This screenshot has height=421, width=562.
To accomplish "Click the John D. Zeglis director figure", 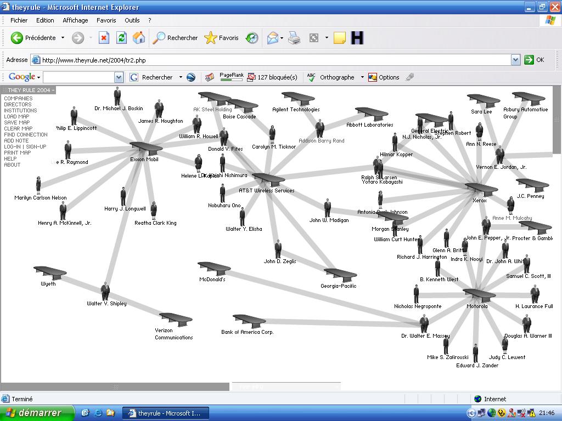I will [278, 249].
